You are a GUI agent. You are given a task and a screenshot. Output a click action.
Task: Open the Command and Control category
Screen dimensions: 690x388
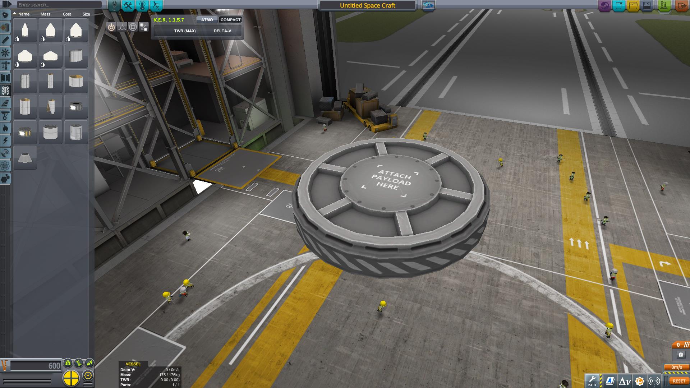click(5, 53)
